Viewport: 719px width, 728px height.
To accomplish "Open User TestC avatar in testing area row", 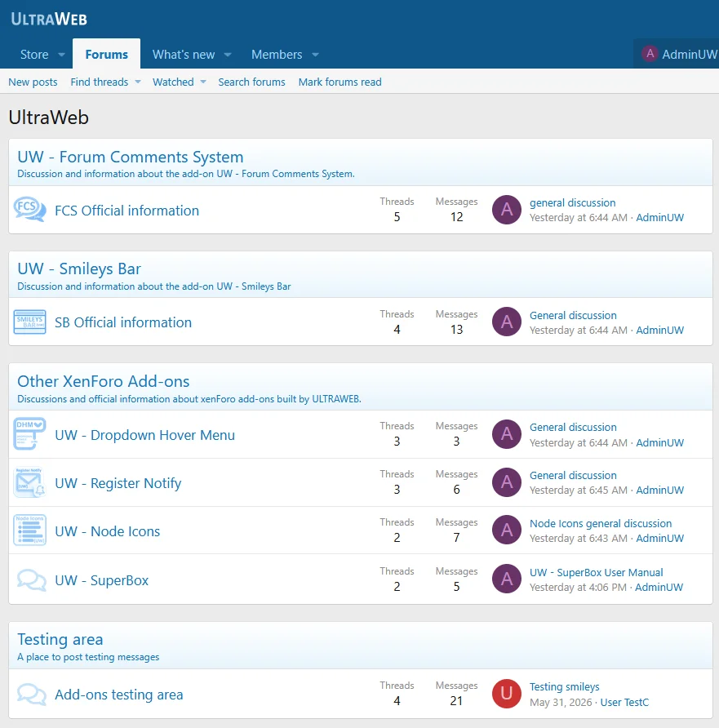I will (x=507, y=694).
